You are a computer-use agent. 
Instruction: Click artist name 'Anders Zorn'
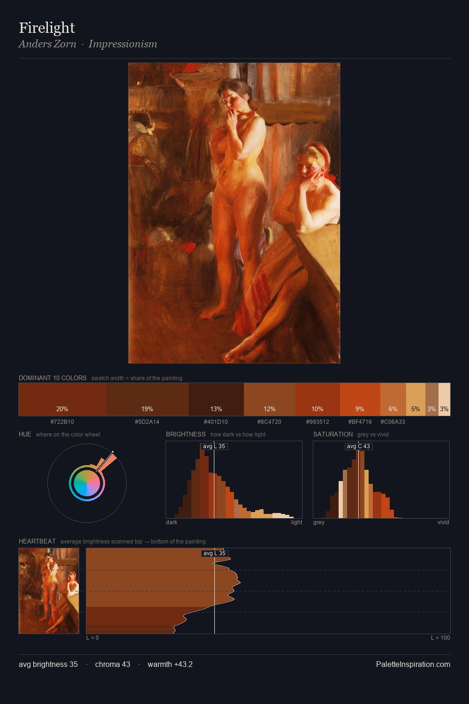pos(47,44)
